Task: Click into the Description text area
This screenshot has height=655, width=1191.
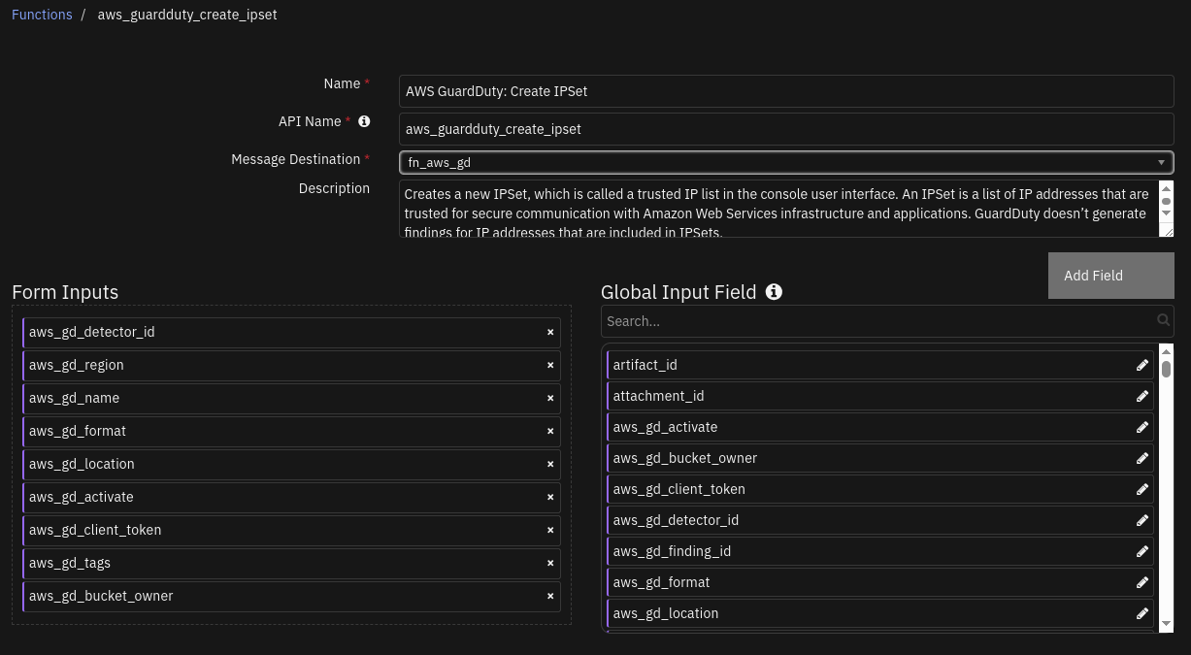Action: [778, 209]
